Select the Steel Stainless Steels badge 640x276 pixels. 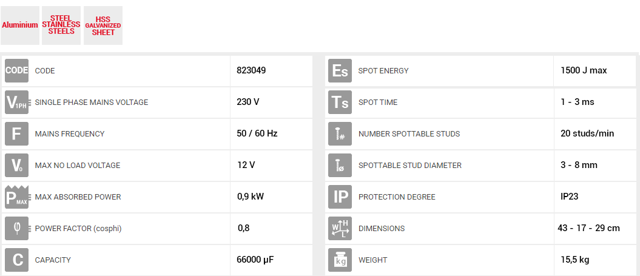click(x=61, y=25)
